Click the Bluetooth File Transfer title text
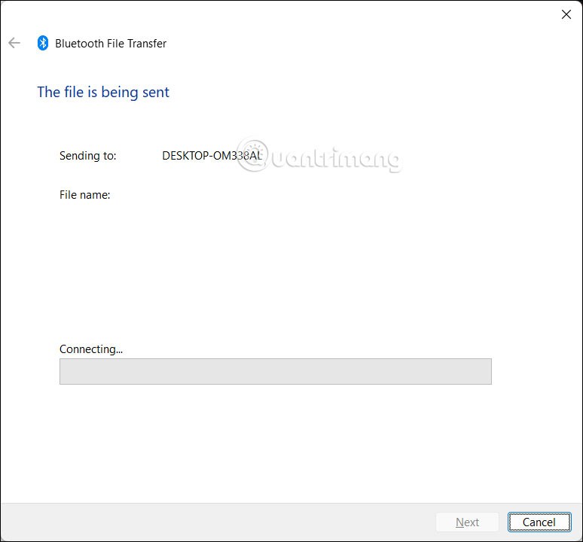This screenshot has width=583, height=542. (x=111, y=44)
